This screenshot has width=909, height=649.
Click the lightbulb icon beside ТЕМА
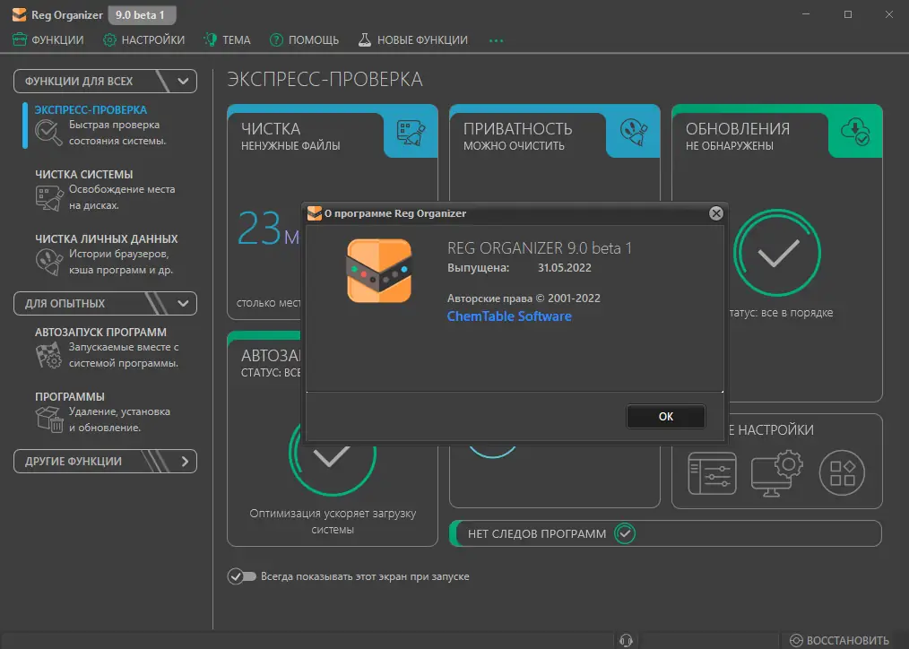coord(210,39)
